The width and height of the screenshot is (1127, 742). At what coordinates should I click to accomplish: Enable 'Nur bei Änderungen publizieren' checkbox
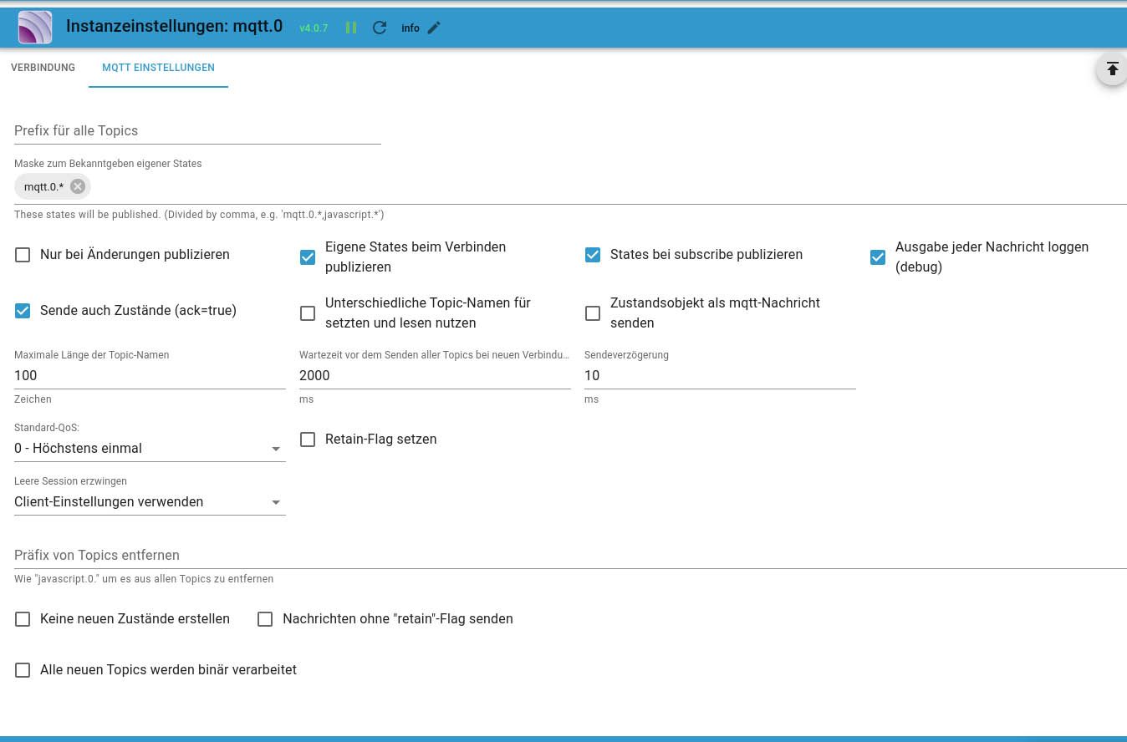pyautogui.click(x=23, y=255)
